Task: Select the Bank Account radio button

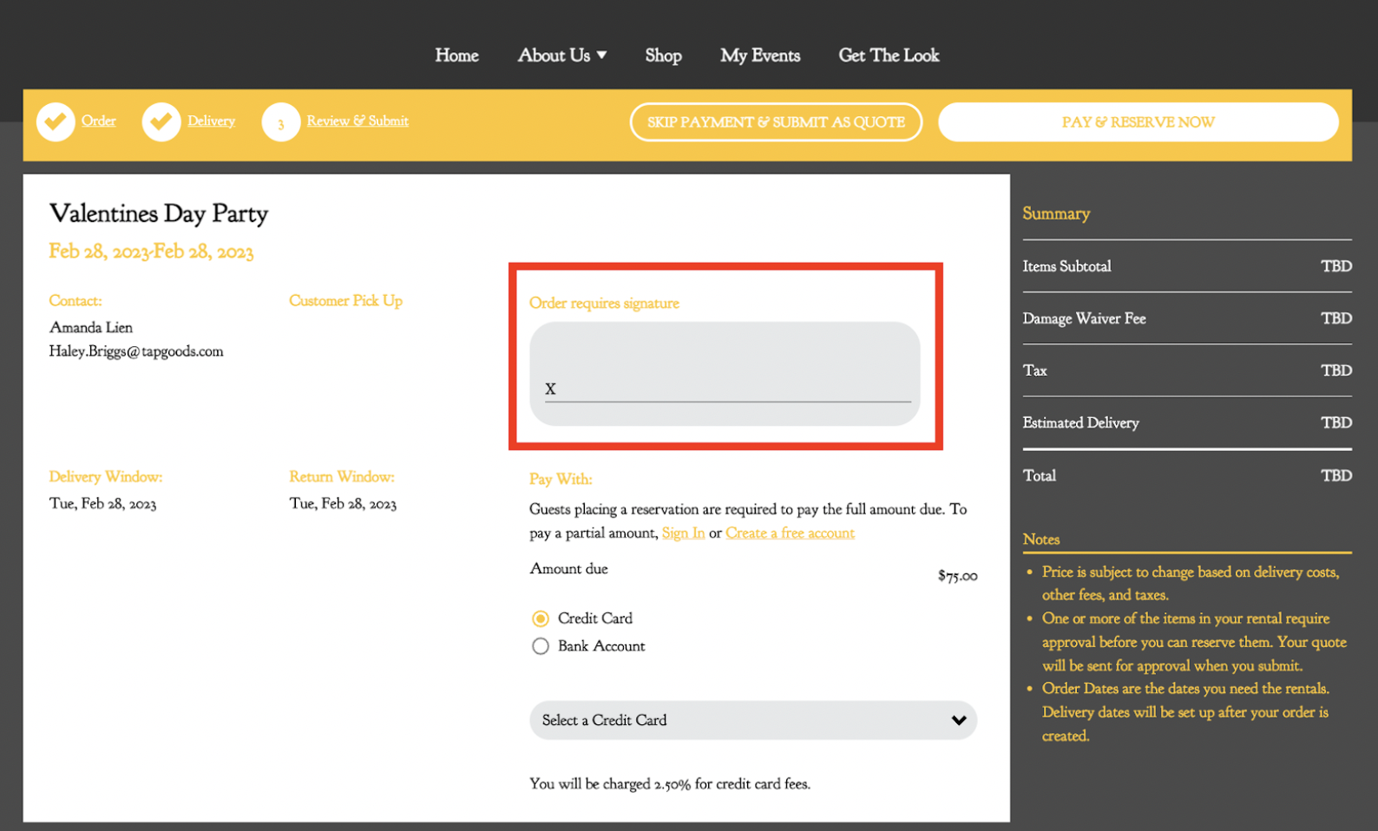Action: click(x=541, y=646)
